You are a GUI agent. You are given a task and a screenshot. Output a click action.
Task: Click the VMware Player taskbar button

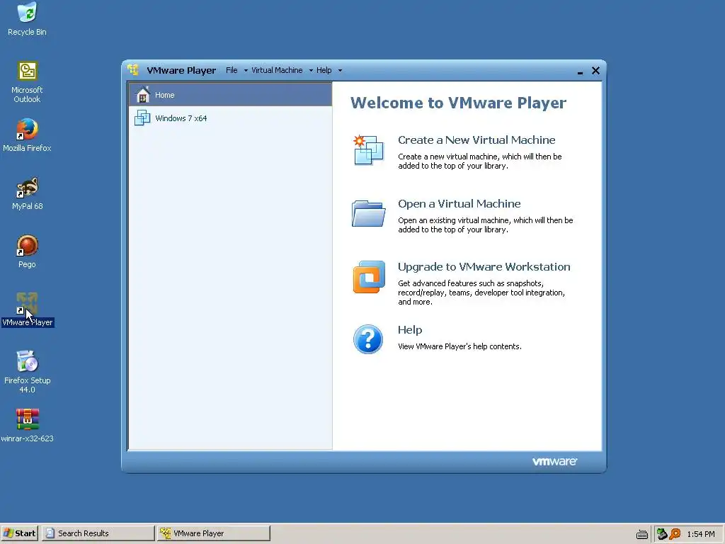pyautogui.click(x=214, y=533)
